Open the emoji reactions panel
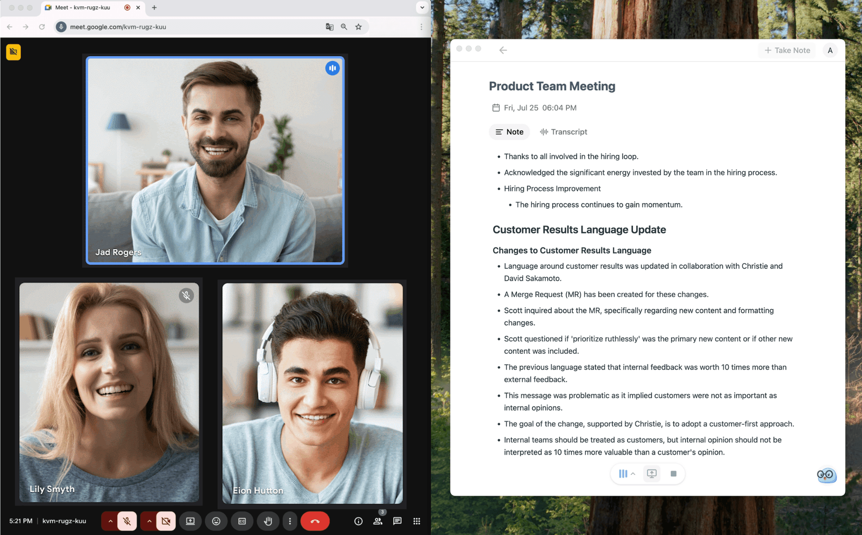The image size is (862, 535). pyautogui.click(x=216, y=521)
